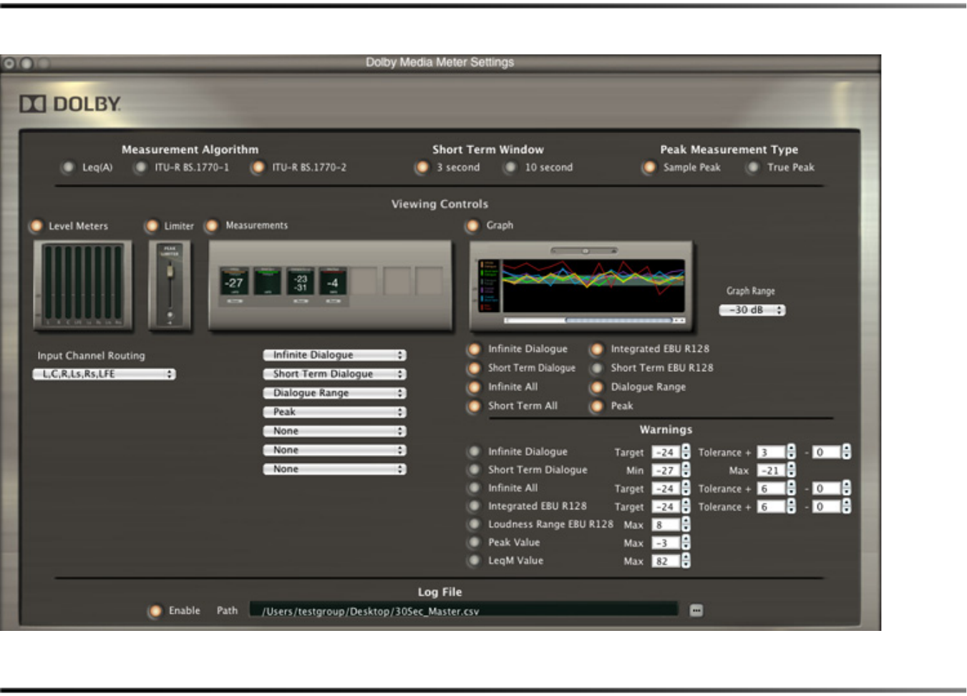This screenshot has height=696, width=967.
Task: Toggle the Graph view
Action: click(x=472, y=226)
